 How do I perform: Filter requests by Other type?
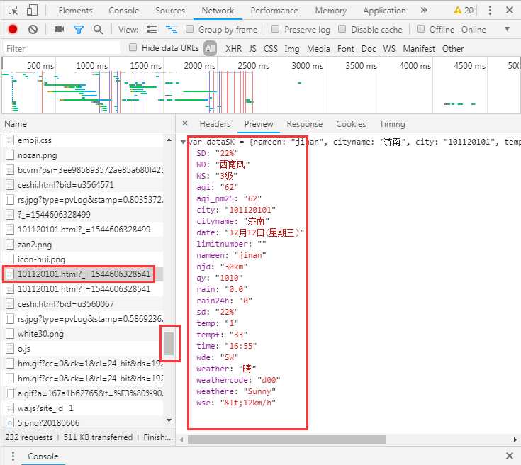[x=452, y=49]
